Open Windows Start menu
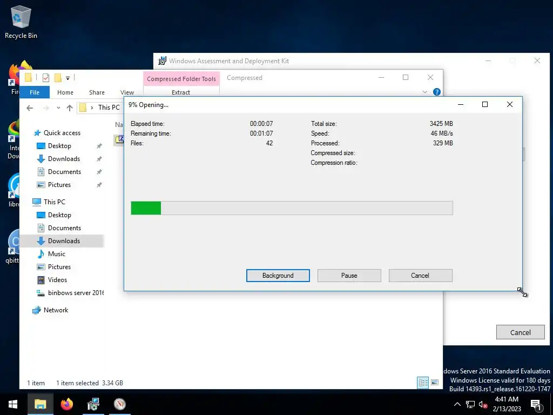The image size is (553, 415). 13,404
